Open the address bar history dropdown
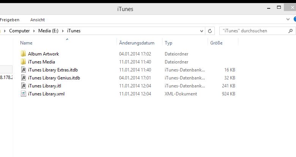Image resolution: width=296 pixels, height=157 pixels. click(x=202, y=31)
